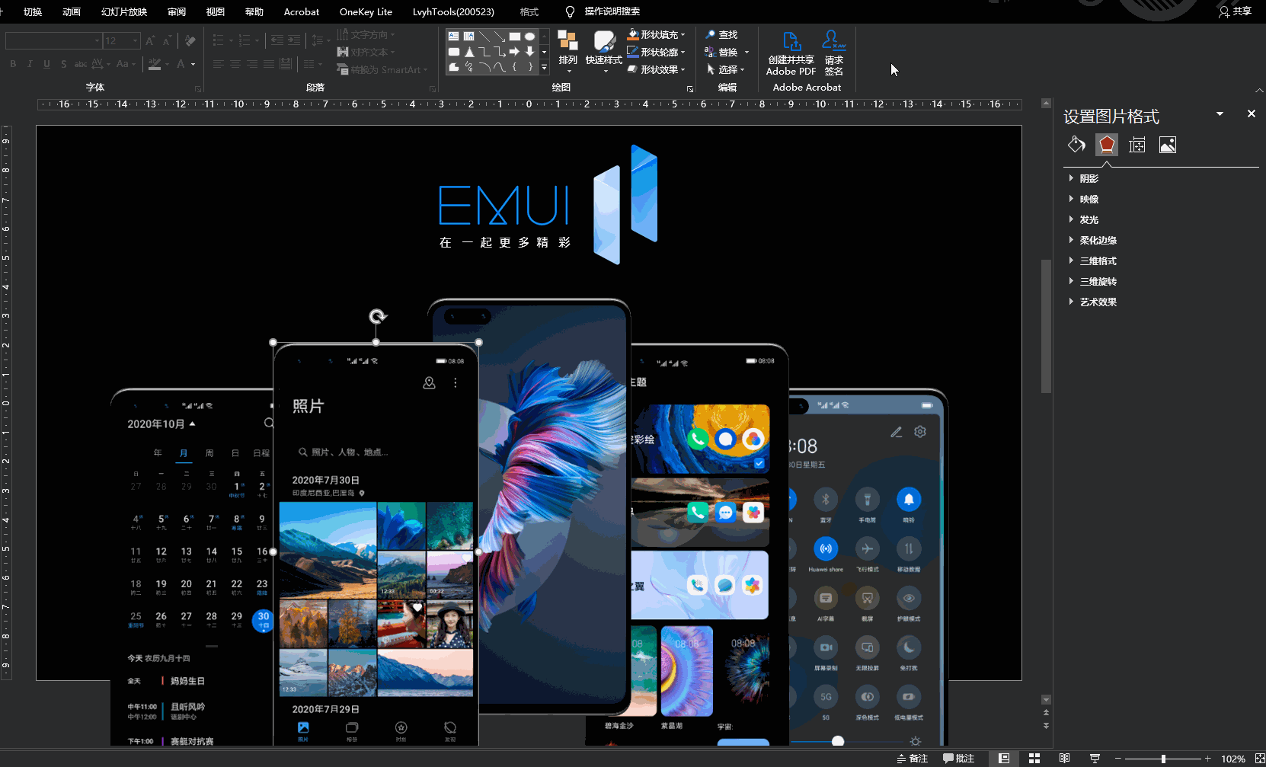The width and height of the screenshot is (1266, 767).
Task: Click the increase font size icon
Action: pyautogui.click(x=150, y=40)
